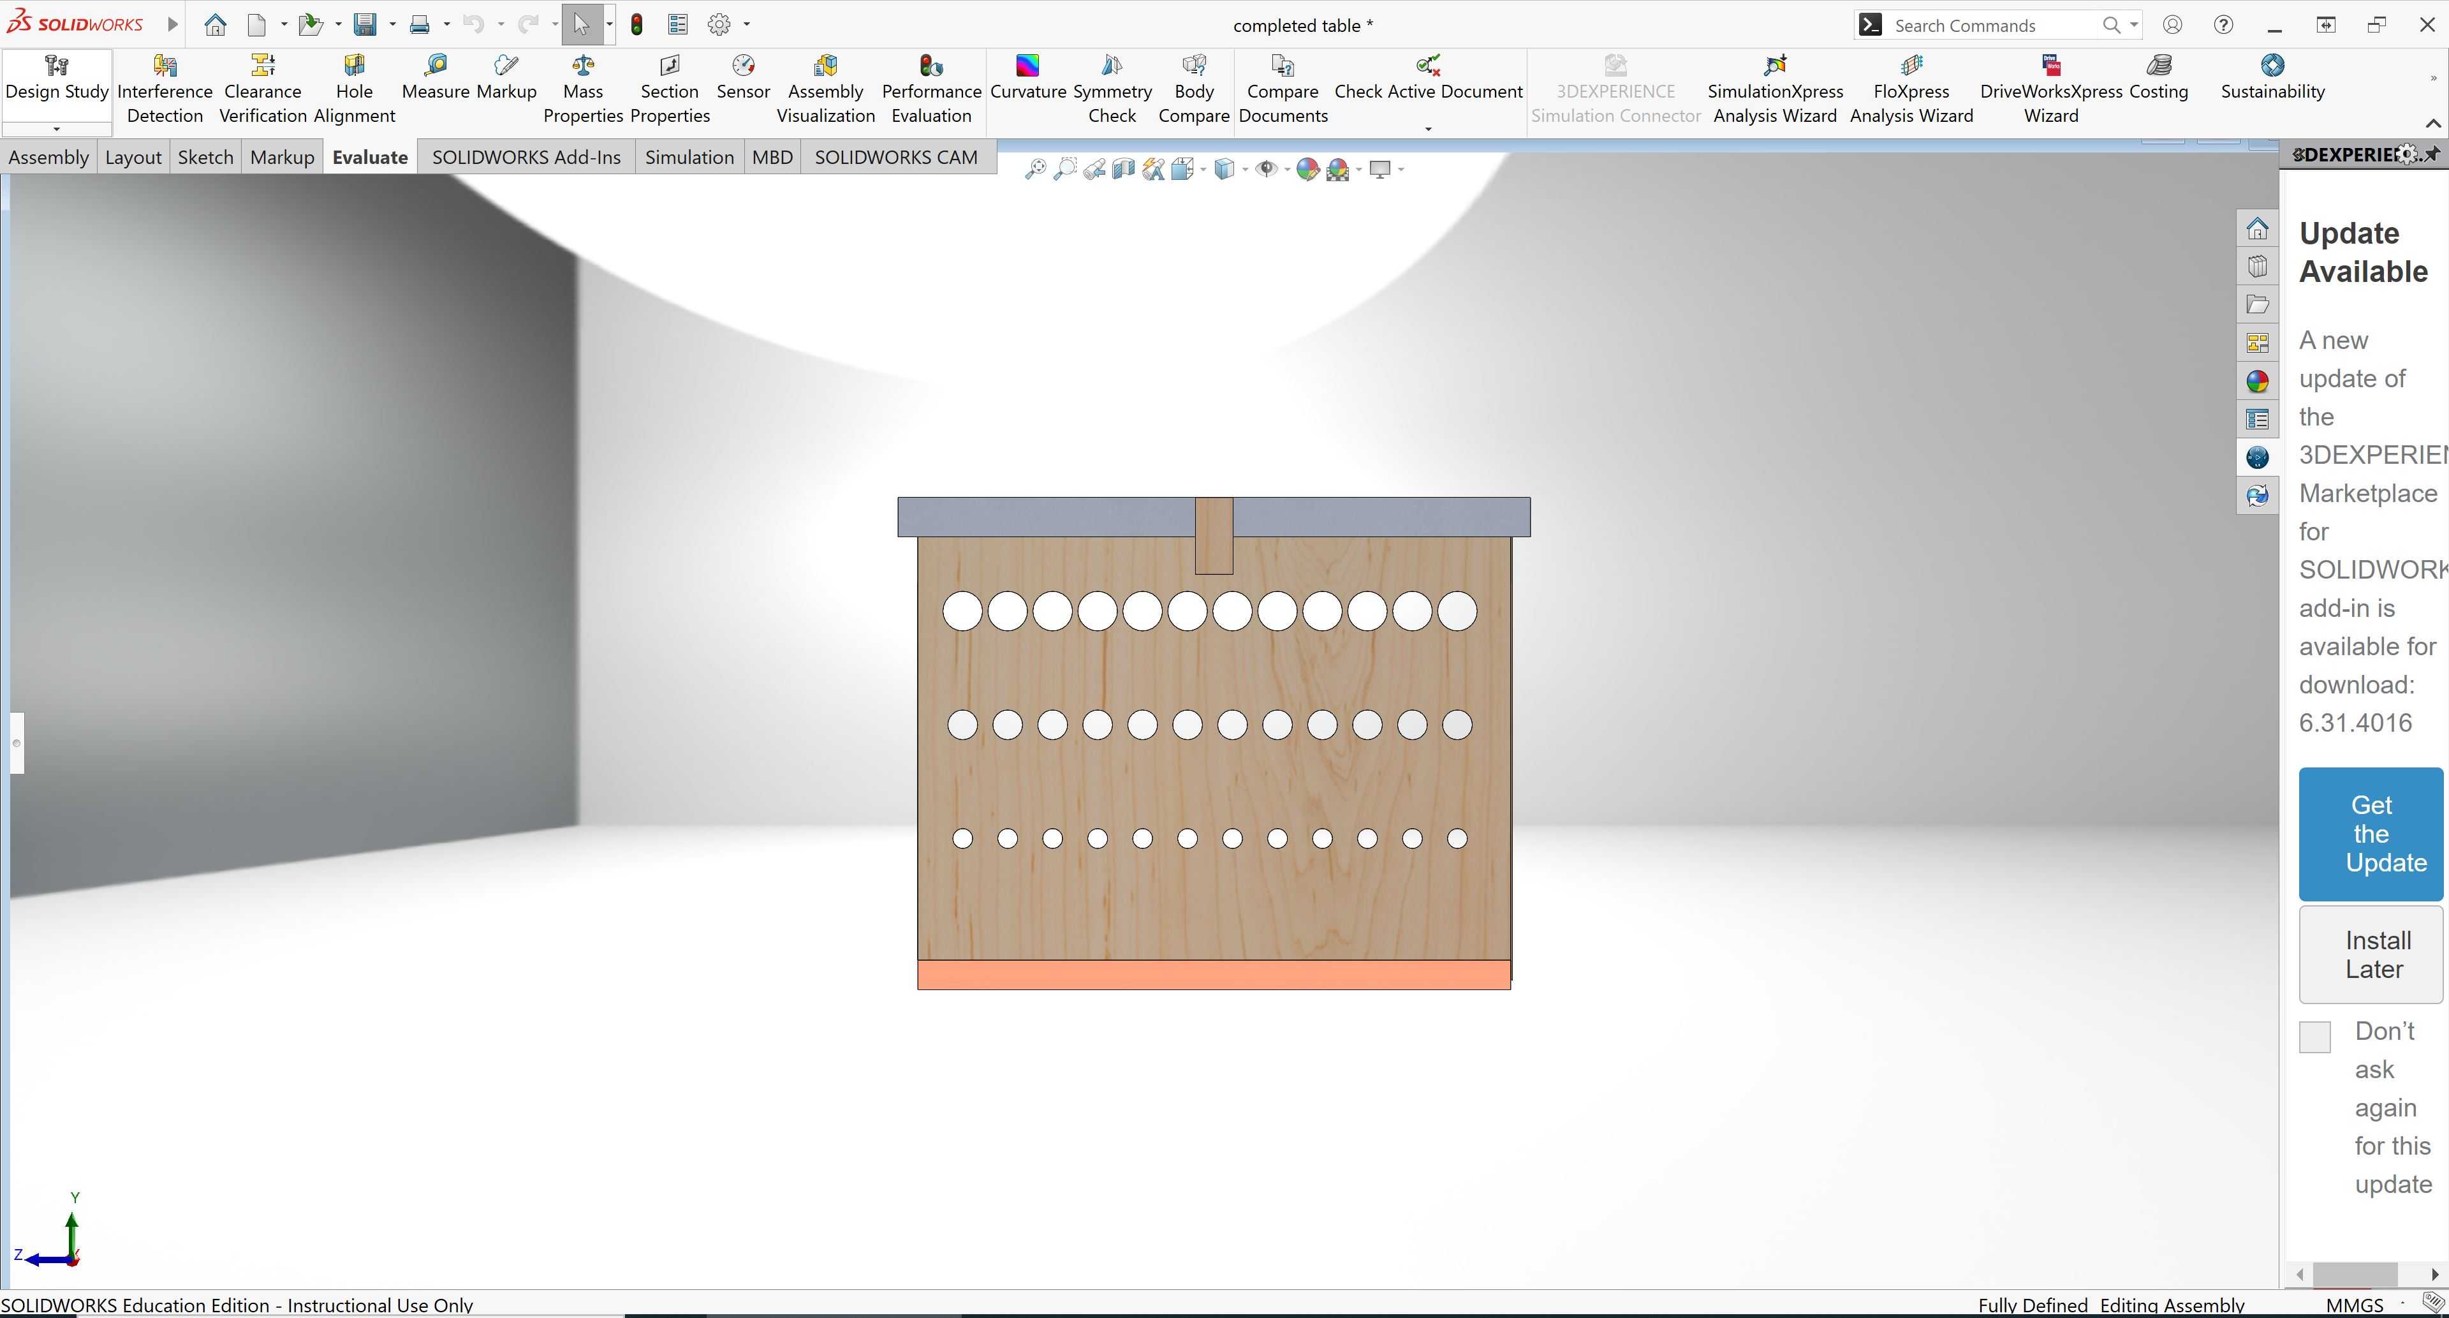
Task: Switch to the Assembly tab
Action: [48, 157]
